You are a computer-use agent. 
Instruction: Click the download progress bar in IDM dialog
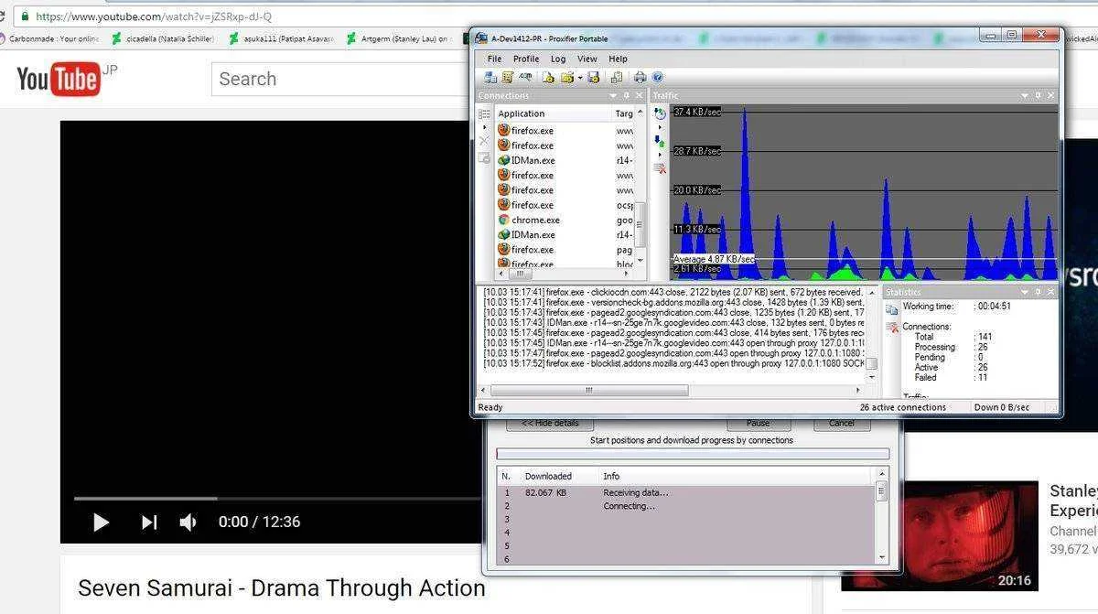(x=693, y=454)
